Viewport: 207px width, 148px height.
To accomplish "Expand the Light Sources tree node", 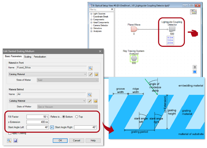I will (x=91, y=14).
